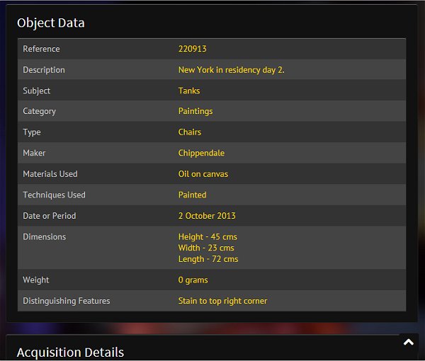Select the maker Chippendale
Viewport: 425px width, 361px height.
[x=201, y=153]
